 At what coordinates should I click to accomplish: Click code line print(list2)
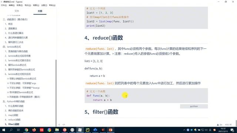(x=96, y=26)
